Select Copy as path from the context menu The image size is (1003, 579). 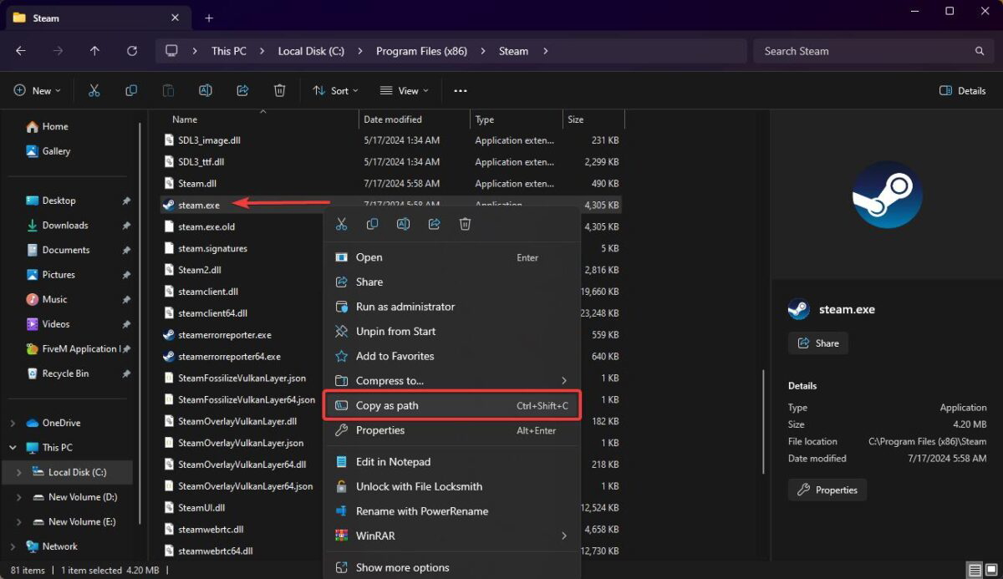pos(388,405)
